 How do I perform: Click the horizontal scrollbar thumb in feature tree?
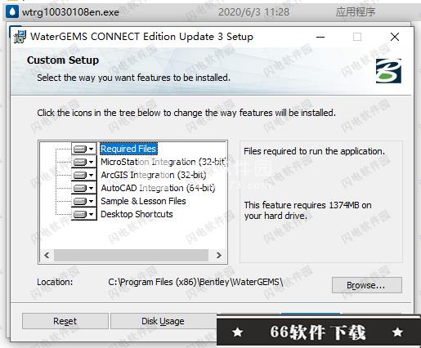click(x=131, y=255)
